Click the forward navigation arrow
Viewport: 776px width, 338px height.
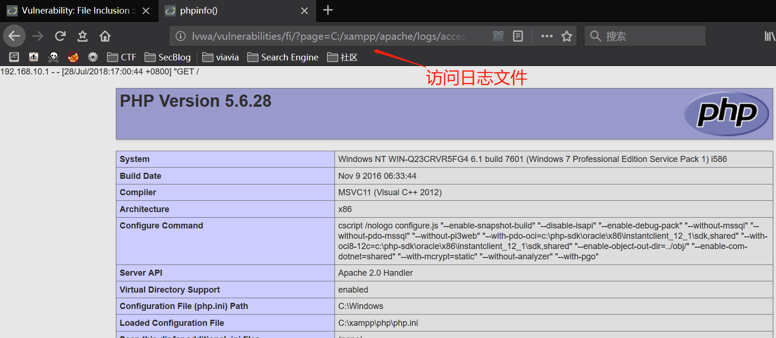pos(38,36)
